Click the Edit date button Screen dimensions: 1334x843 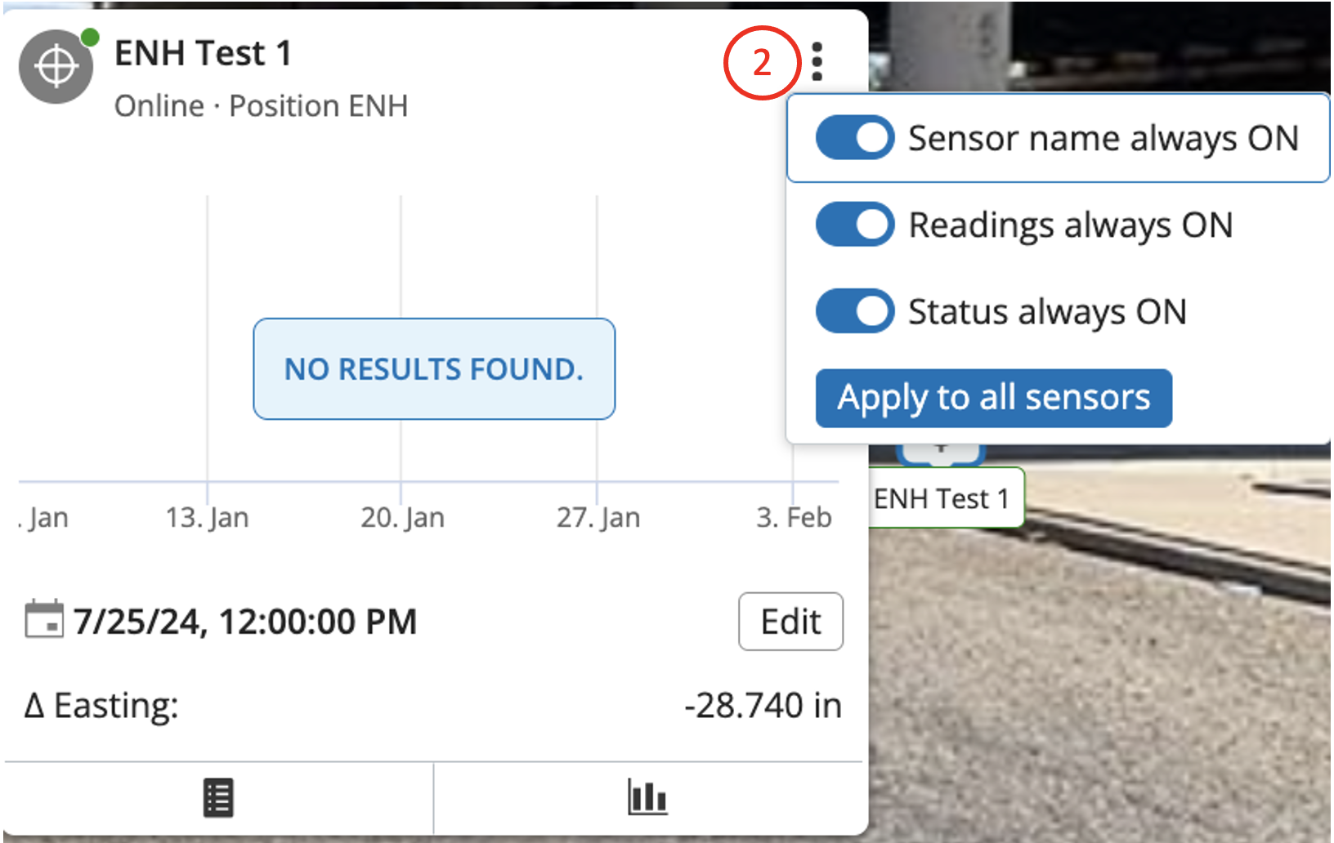[790, 622]
